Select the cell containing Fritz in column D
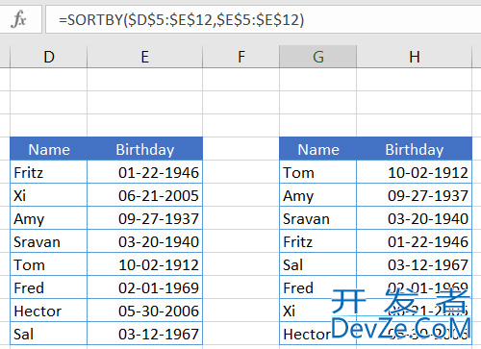The height and width of the screenshot is (349, 481). tap(49, 172)
